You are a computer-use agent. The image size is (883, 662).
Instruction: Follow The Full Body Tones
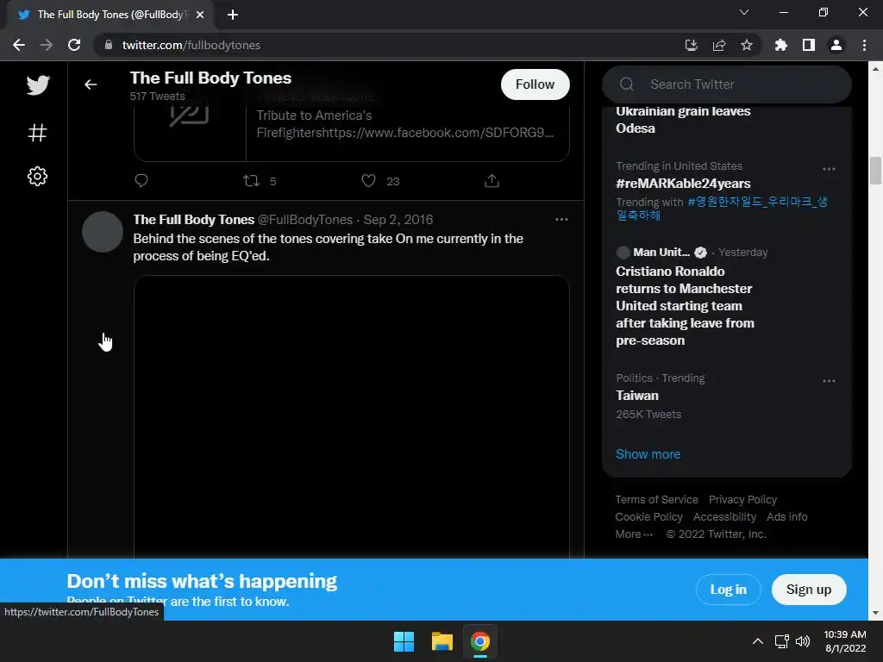point(535,84)
